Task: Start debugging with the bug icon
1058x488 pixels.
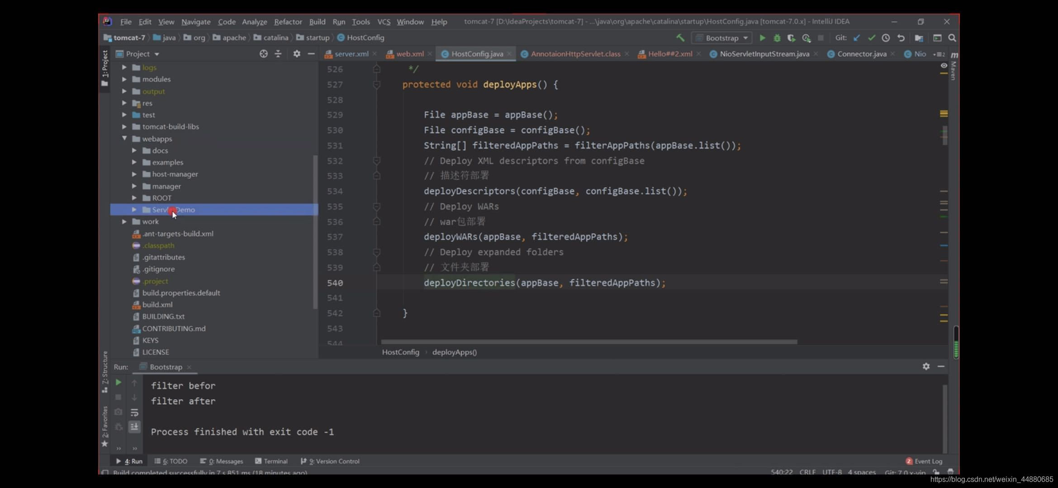Action: tap(777, 38)
